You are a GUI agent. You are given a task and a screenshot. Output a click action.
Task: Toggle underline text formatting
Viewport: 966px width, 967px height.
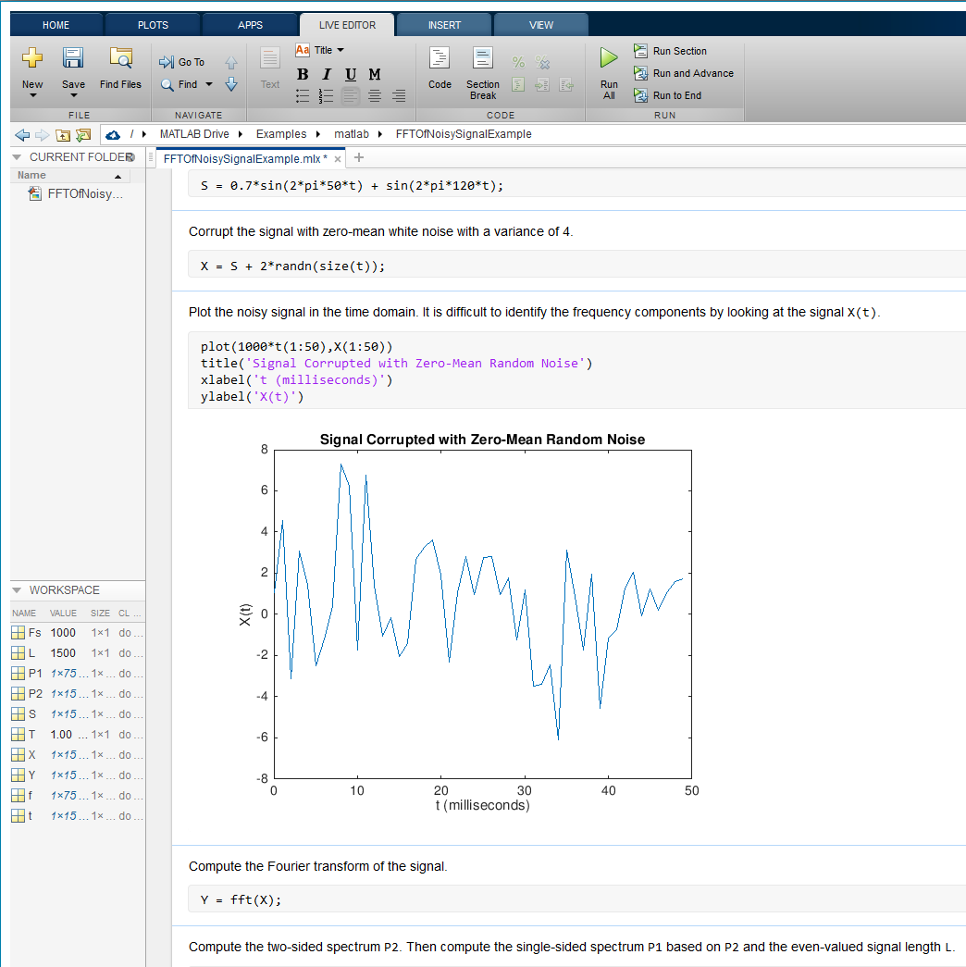(351, 74)
